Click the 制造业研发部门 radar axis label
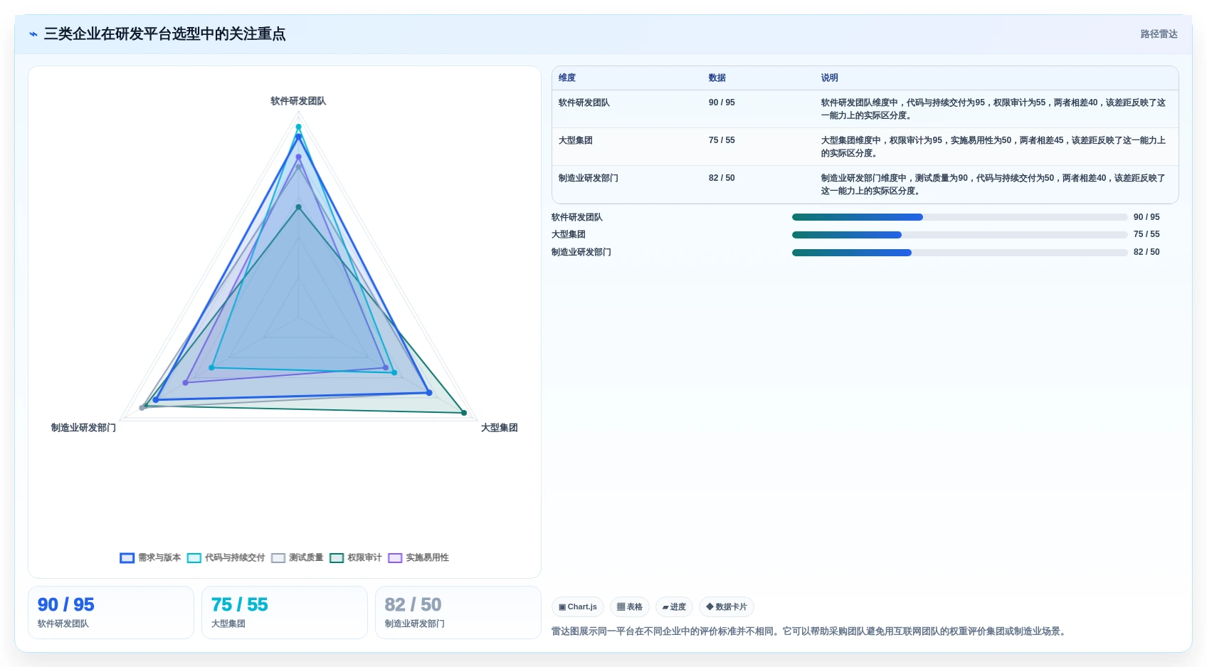This screenshot has height=667, width=1207. [83, 428]
